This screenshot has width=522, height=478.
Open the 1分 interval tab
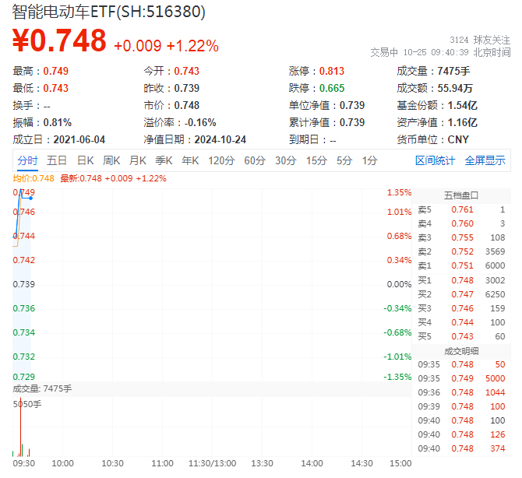click(x=369, y=160)
